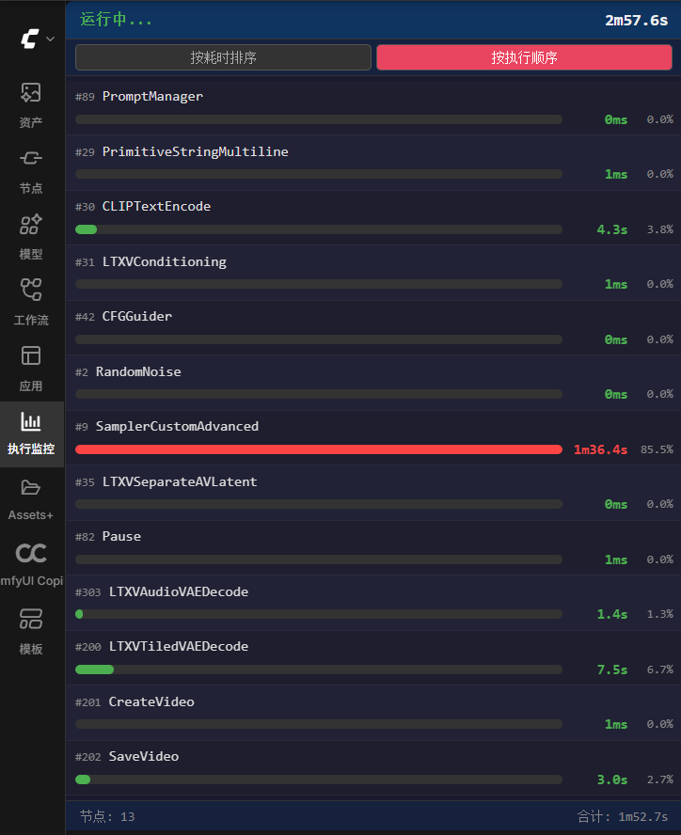This screenshot has height=835, width=681.
Task: Select the 执行监控 execution monitor panel
Action: pos(31,434)
